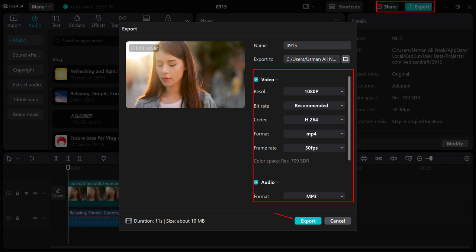Toggle the preview axis icon

point(393,158)
